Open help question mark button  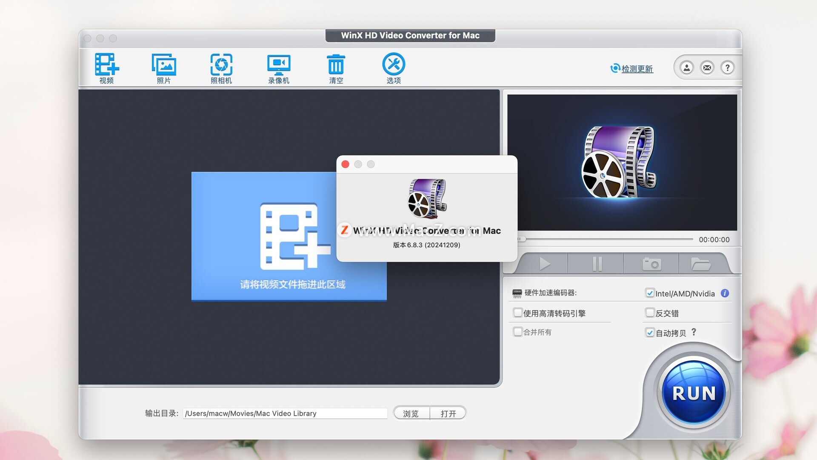pyautogui.click(x=728, y=67)
